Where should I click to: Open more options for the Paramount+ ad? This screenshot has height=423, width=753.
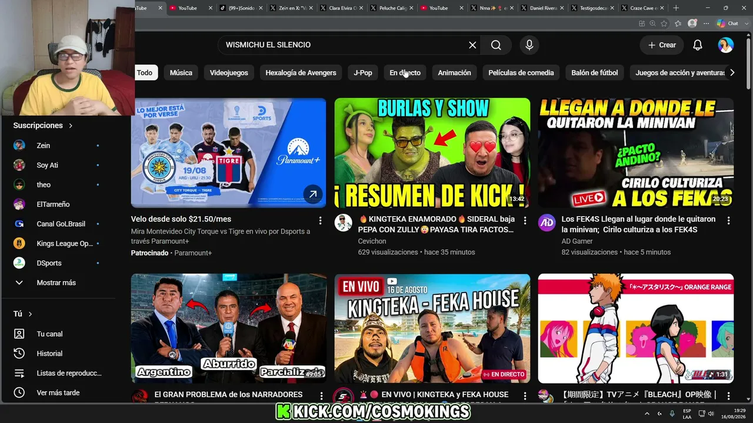[321, 220]
